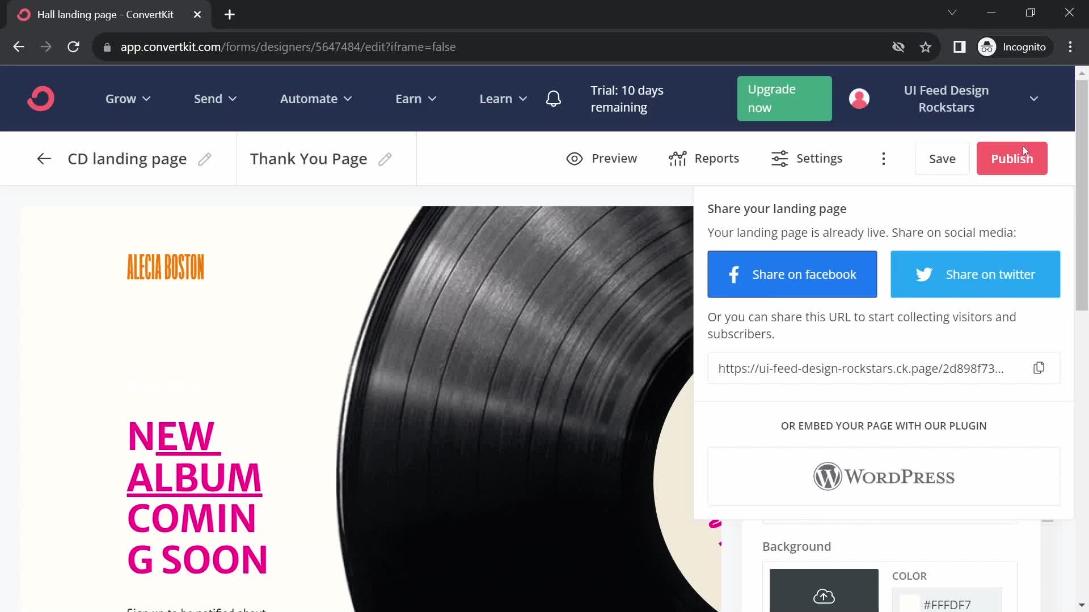Click the Publish button
The height and width of the screenshot is (612, 1089).
point(1012,159)
